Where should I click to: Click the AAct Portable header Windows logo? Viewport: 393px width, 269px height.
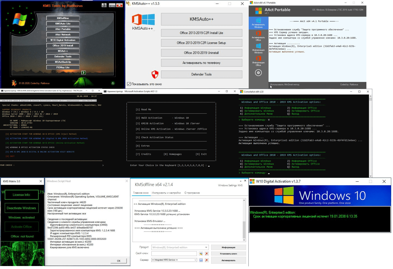tap(258, 11)
